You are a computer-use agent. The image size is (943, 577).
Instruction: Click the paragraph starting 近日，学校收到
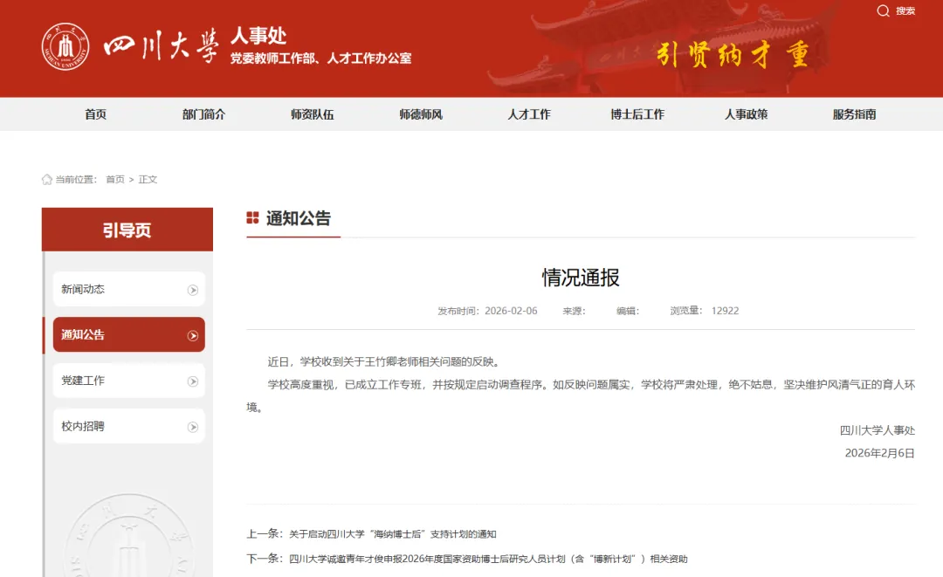coord(384,362)
